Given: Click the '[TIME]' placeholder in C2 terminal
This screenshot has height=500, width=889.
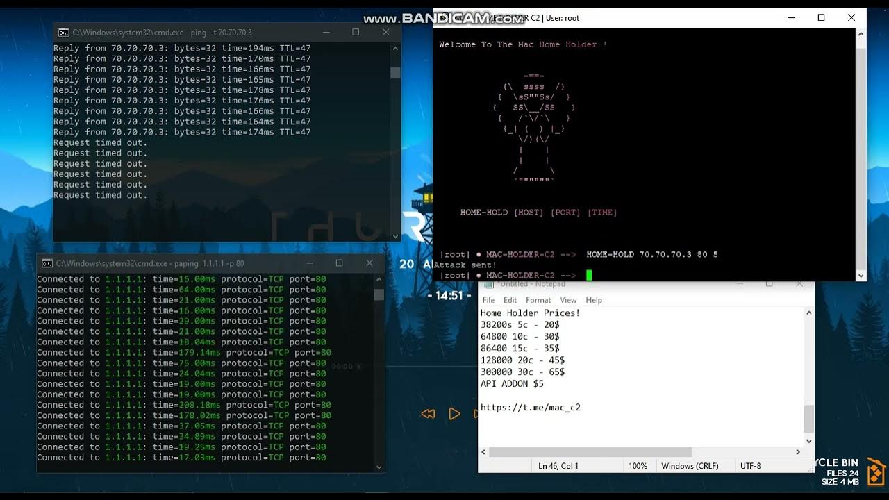Looking at the screenshot, I should tap(602, 212).
